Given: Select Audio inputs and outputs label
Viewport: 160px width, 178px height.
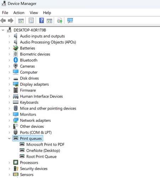Looking at the screenshot, I should (42, 36).
